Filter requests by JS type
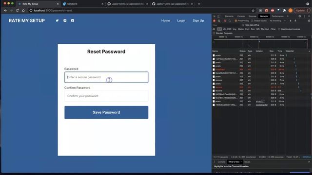Screen dimensions: 312x175 coord(224,29)
